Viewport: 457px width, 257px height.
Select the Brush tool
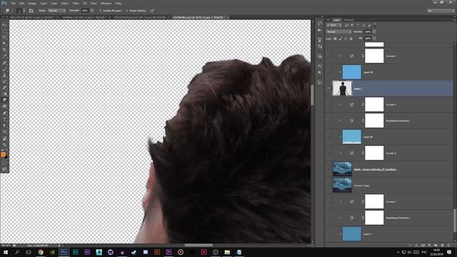click(4, 69)
